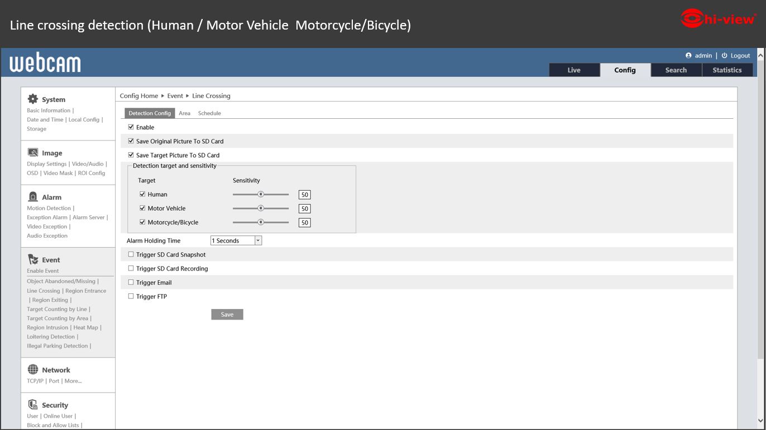
Task: Toggle Save Original Picture To SD Card
Action: tap(131, 141)
